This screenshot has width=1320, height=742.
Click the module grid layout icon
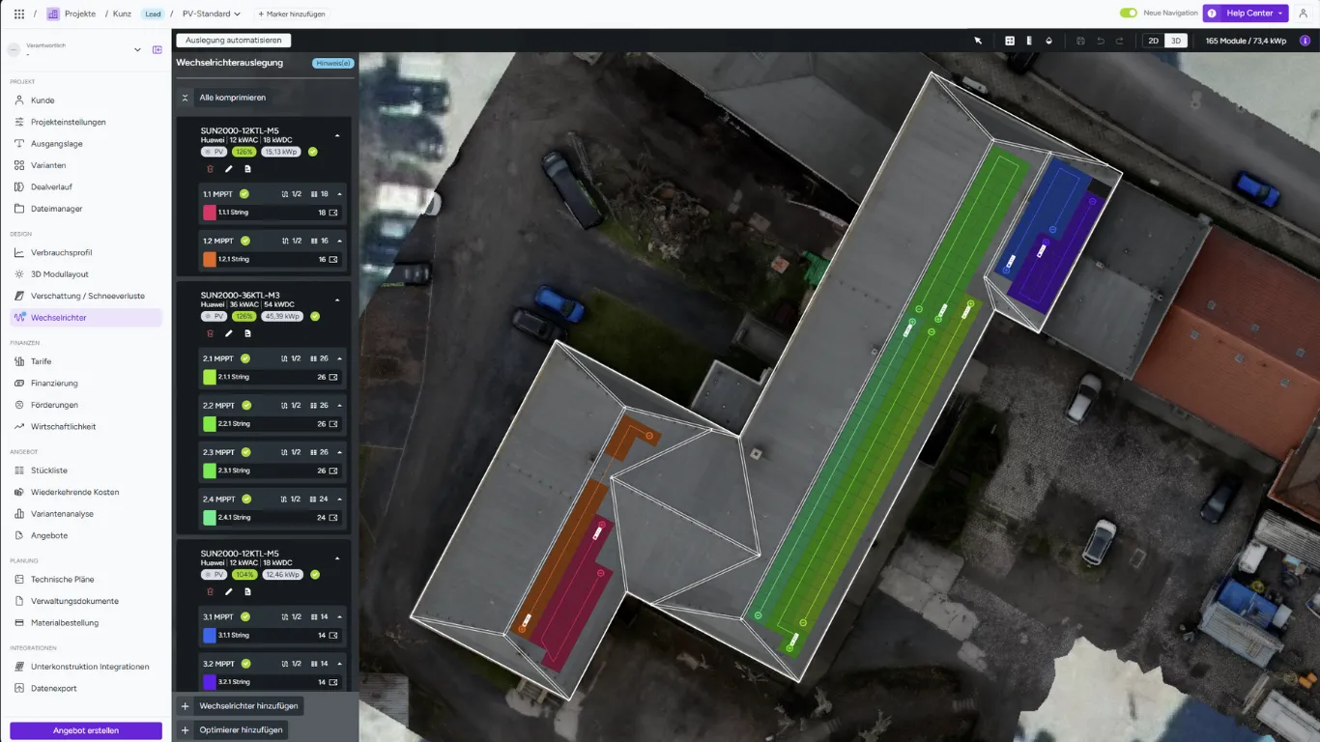click(x=1010, y=41)
